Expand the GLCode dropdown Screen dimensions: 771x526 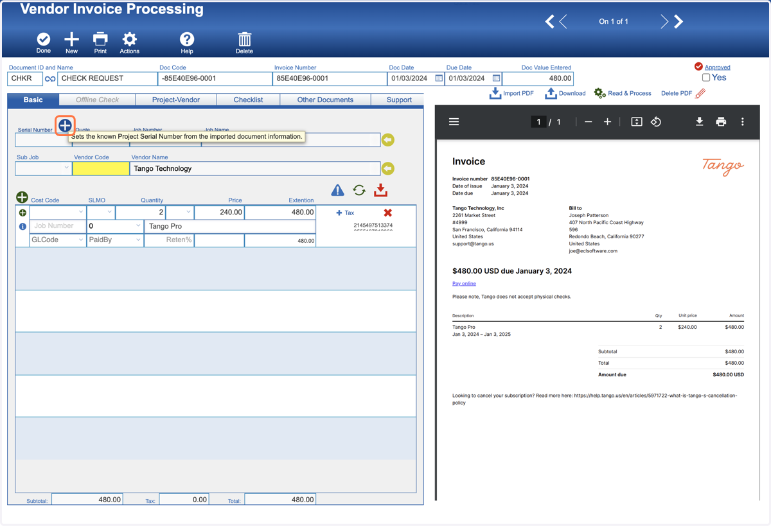pos(80,240)
